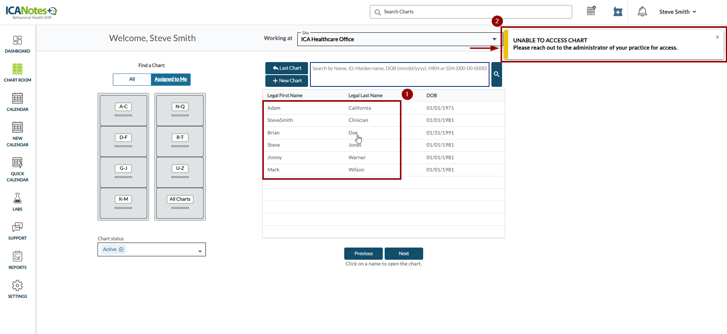The width and height of the screenshot is (727, 334).
Task: Click the magnifier search button beside chart search
Action: coord(496,74)
